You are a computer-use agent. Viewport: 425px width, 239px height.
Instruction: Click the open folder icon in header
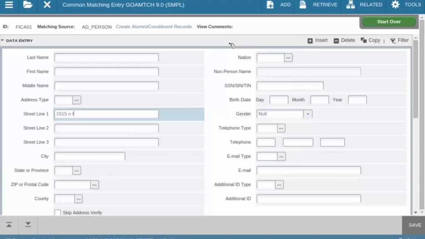click(x=28, y=5)
